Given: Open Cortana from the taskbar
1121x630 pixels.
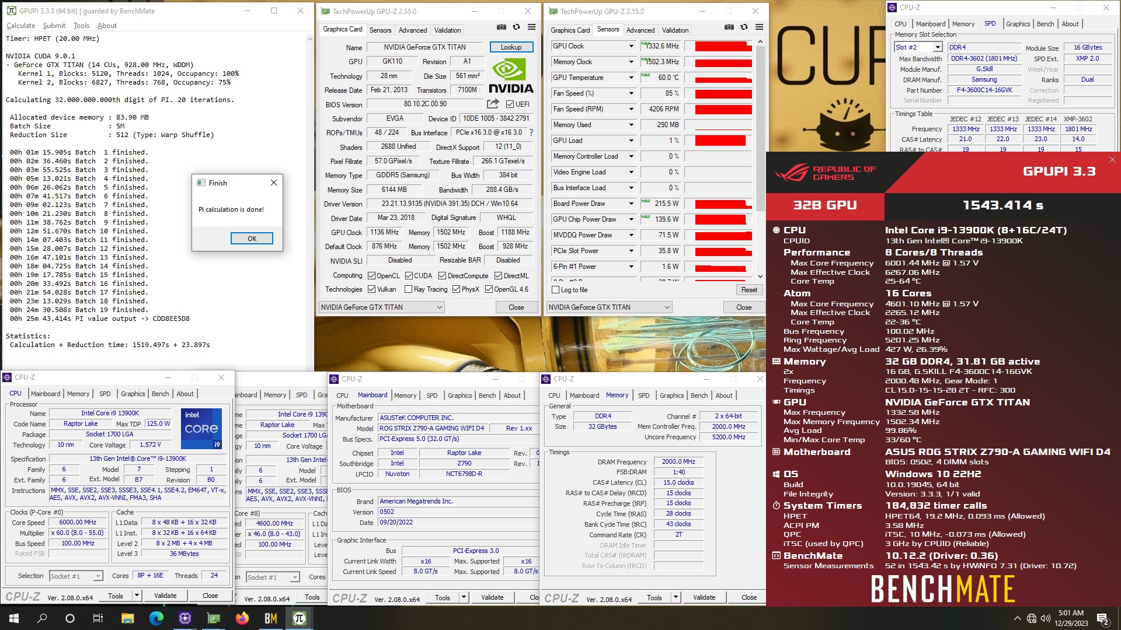Looking at the screenshot, I should pos(70,618).
